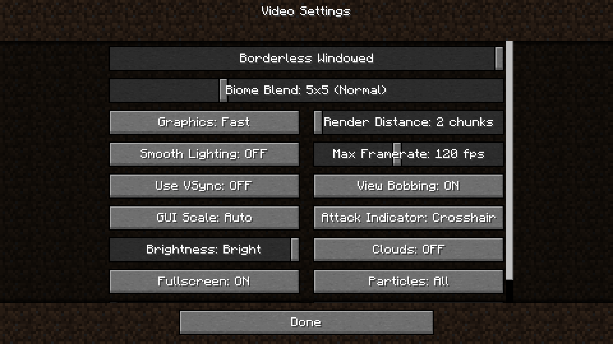The height and width of the screenshot is (344, 613).
Task: Toggle Graphics setting to Fancy
Action: (204, 122)
